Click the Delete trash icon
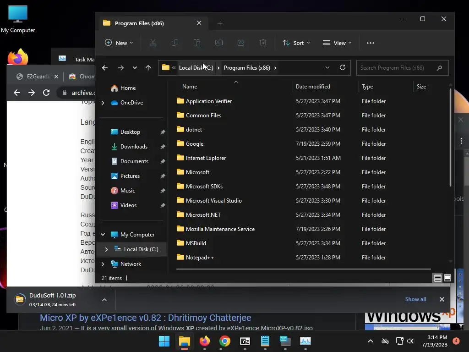 pyautogui.click(x=262, y=43)
